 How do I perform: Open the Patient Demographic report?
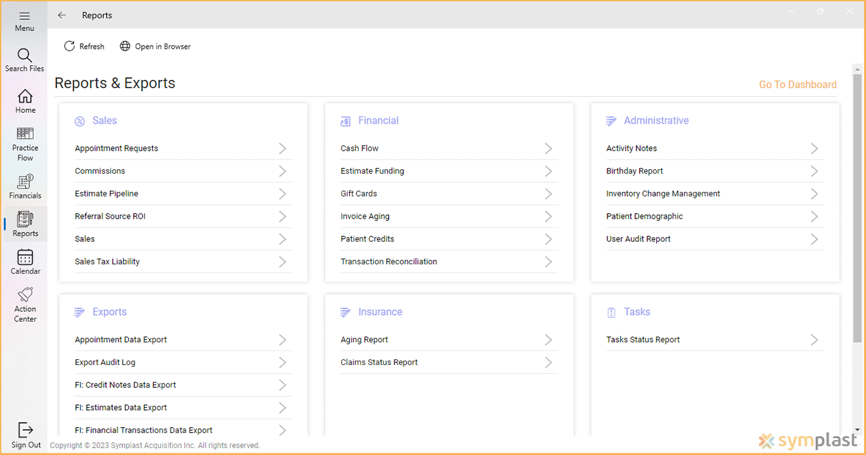point(814,216)
